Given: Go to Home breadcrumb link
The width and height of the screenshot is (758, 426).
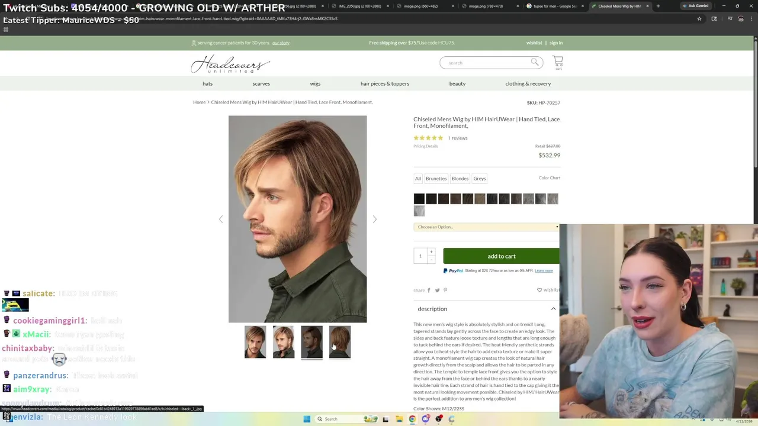Looking at the screenshot, I should (199, 102).
